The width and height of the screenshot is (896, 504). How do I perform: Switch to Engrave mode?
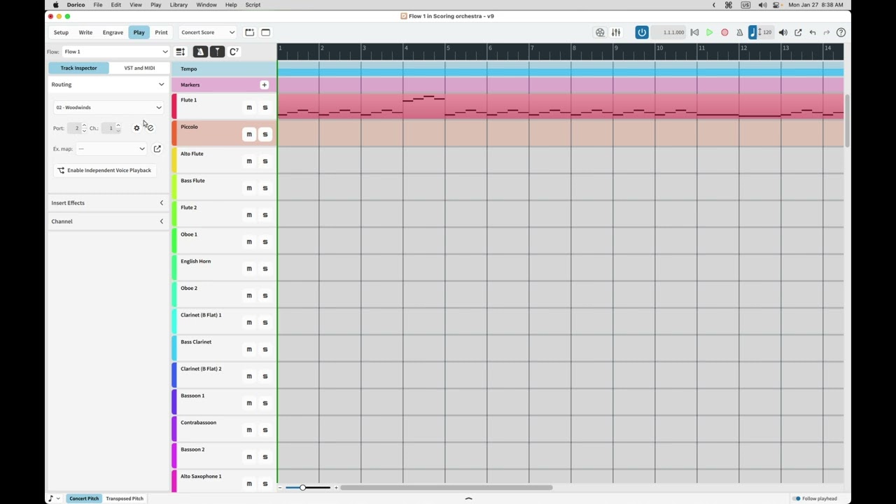[113, 32]
